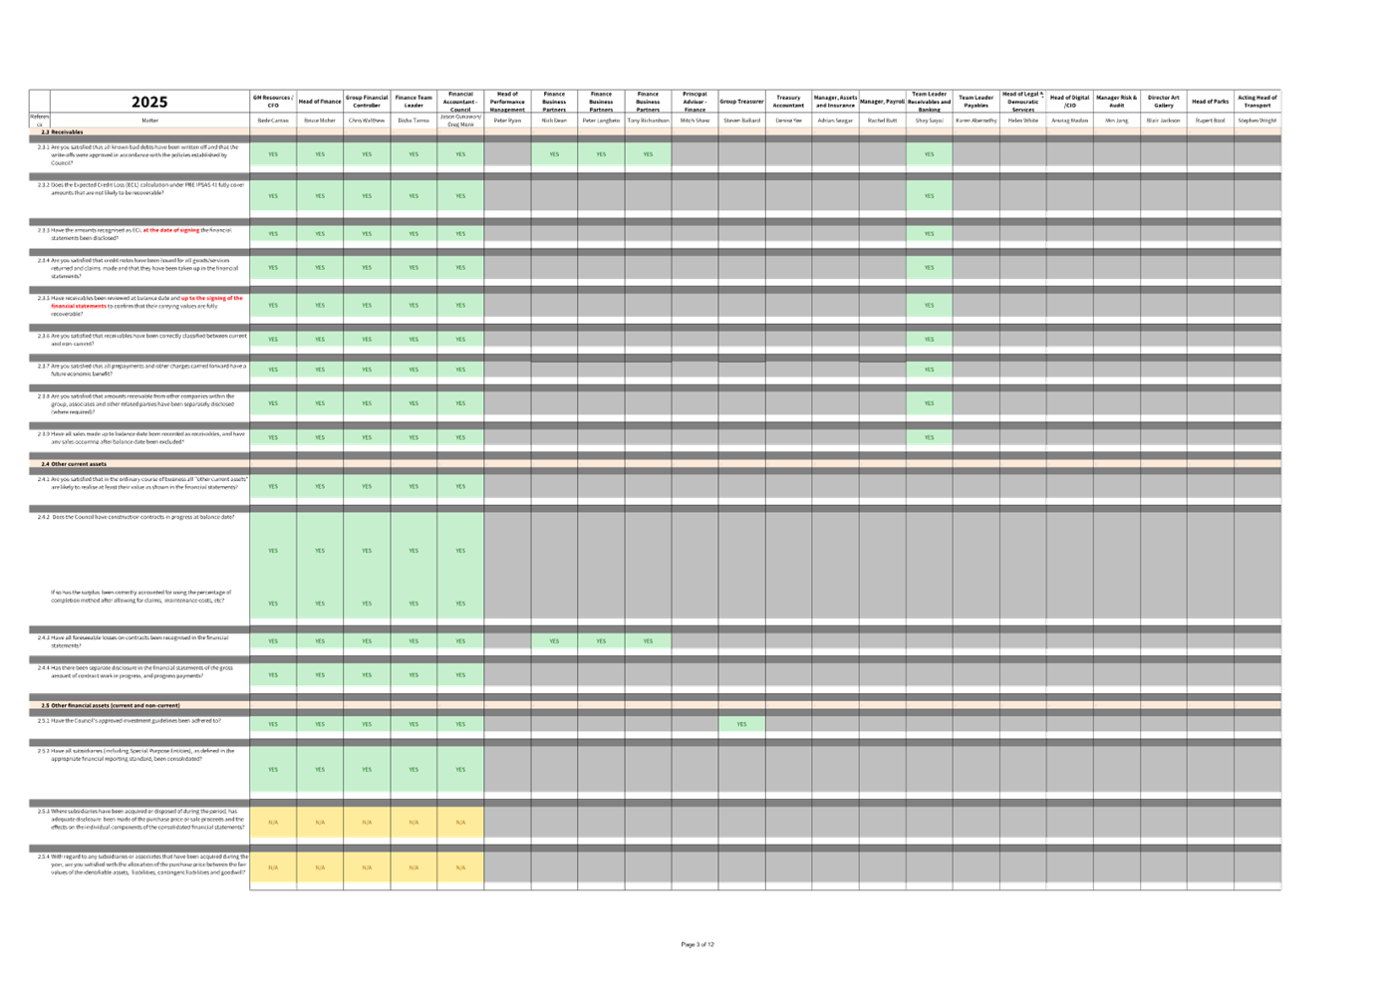The image size is (1393, 985).
Task: Click the Action header below the 2025 title
Action: (x=149, y=121)
